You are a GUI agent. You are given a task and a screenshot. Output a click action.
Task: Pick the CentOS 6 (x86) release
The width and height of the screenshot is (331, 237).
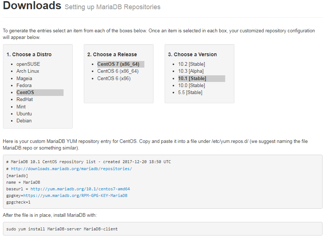pos(114,78)
